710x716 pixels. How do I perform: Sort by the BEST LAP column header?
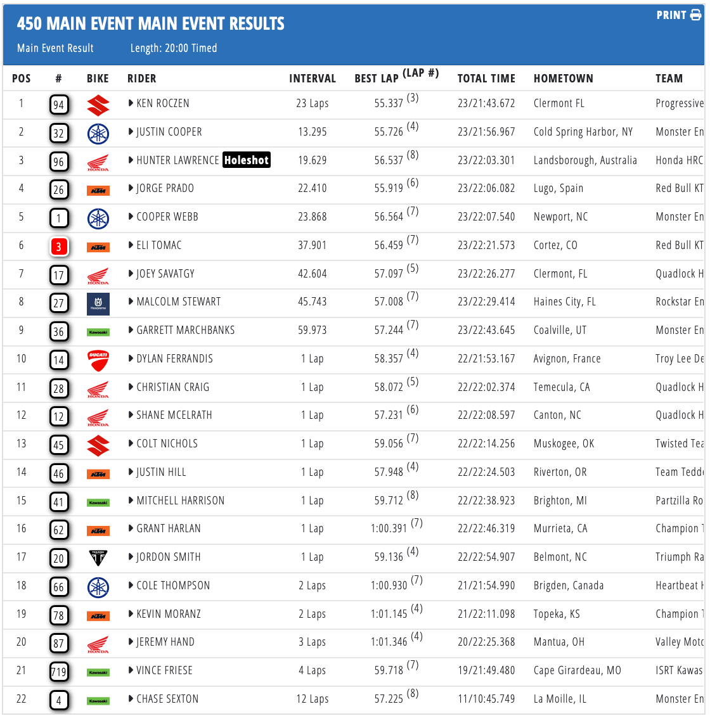tap(376, 79)
